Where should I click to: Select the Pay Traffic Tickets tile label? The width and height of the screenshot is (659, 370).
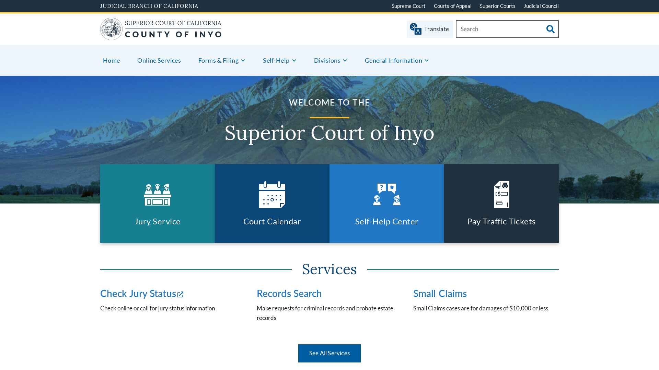[x=501, y=221]
